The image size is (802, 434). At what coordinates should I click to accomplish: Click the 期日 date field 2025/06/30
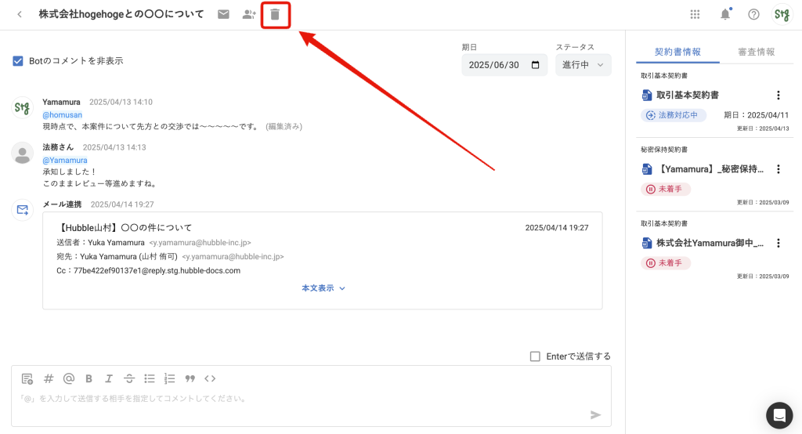(504, 65)
